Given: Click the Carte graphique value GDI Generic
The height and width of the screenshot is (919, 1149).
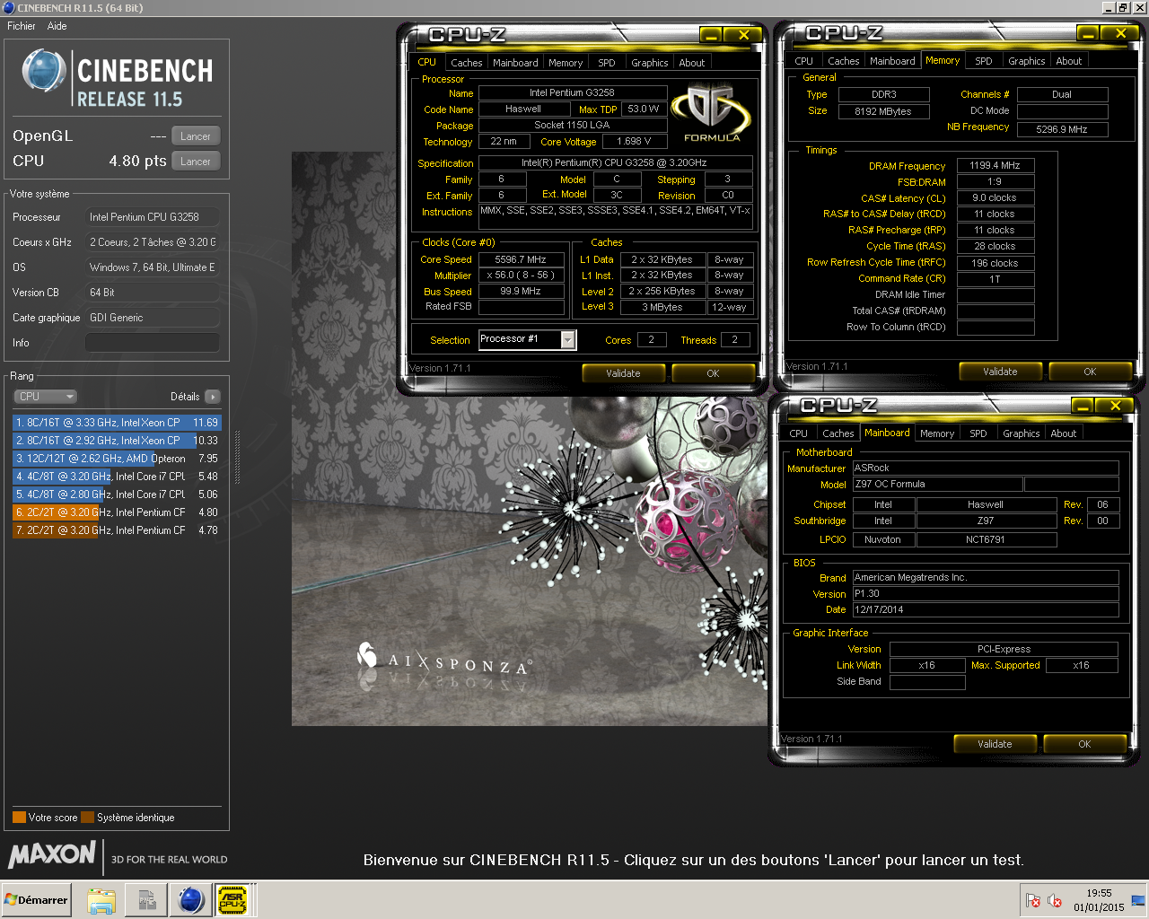Looking at the screenshot, I should click(153, 318).
